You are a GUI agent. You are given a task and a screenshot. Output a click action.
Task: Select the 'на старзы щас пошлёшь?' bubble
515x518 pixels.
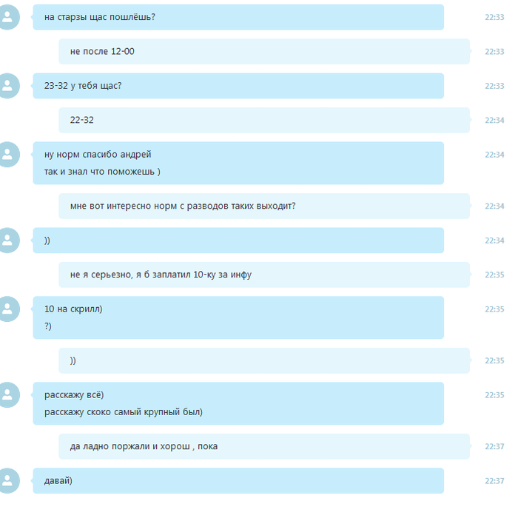(x=238, y=17)
